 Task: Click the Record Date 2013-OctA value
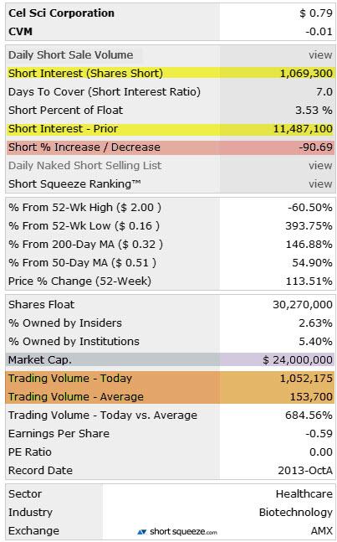click(x=305, y=471)
